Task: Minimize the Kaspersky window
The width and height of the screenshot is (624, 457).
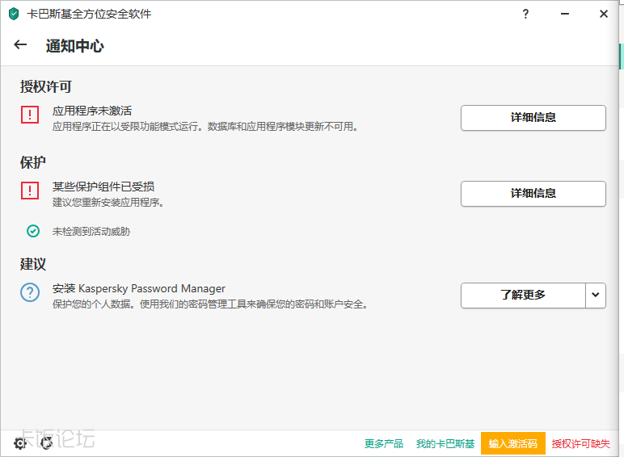Action: 565,14
